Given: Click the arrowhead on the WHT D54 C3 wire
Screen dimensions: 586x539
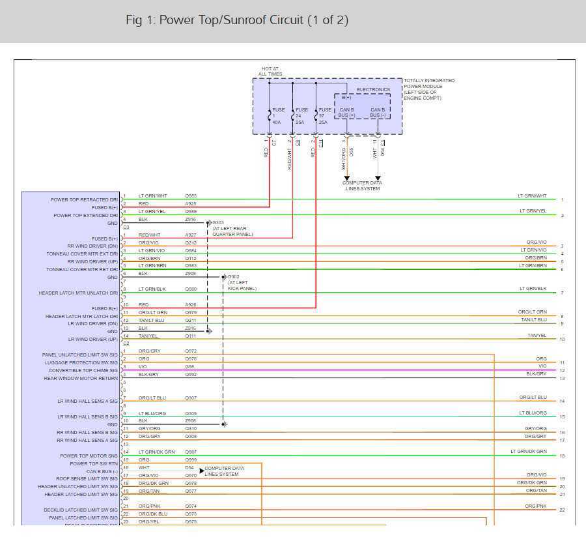Looking at the screenshot, I should pos(378,178).
